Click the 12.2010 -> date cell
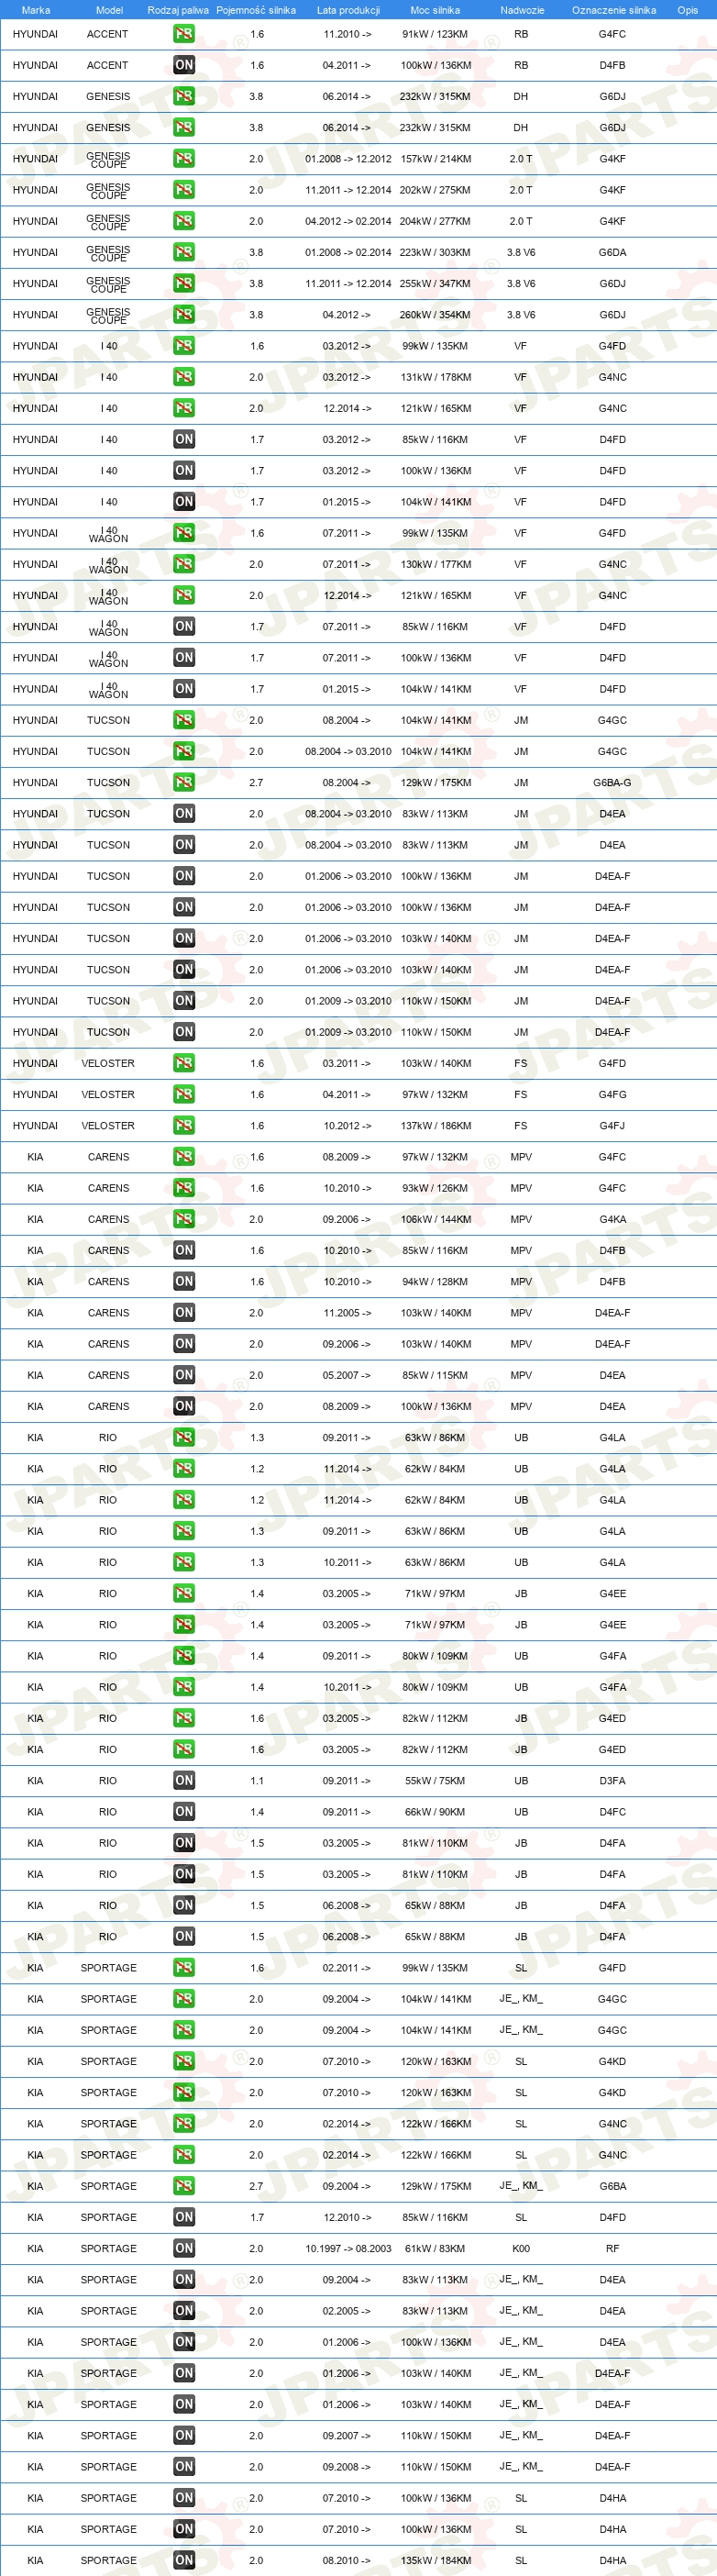The height and width of the screenshot is (2576, 717). pos(346,2218)
